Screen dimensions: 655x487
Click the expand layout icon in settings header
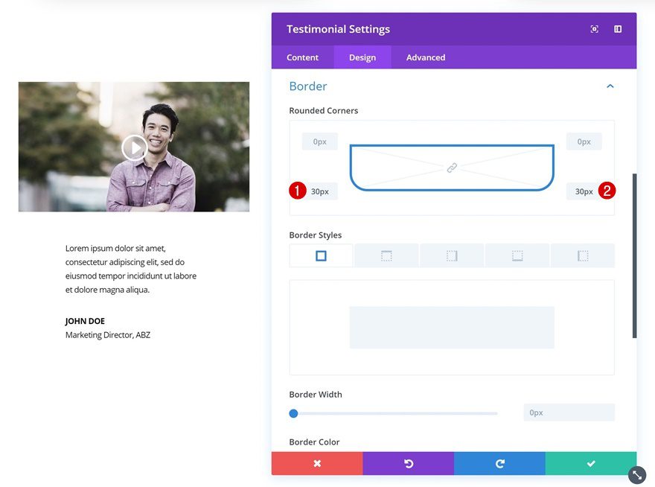point(618,28)
